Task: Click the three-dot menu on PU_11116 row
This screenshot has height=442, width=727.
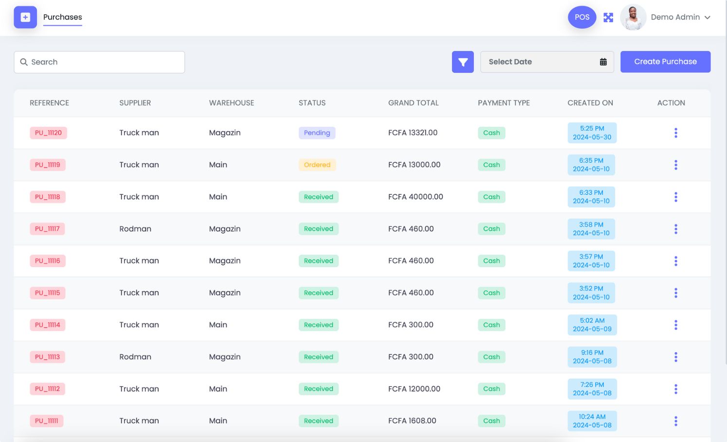Action: click(675, 261)
